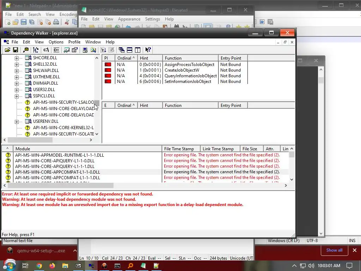Toggle the Auto Expand tree toolbar icon
The image size is (361, 271).
[36, 50]
